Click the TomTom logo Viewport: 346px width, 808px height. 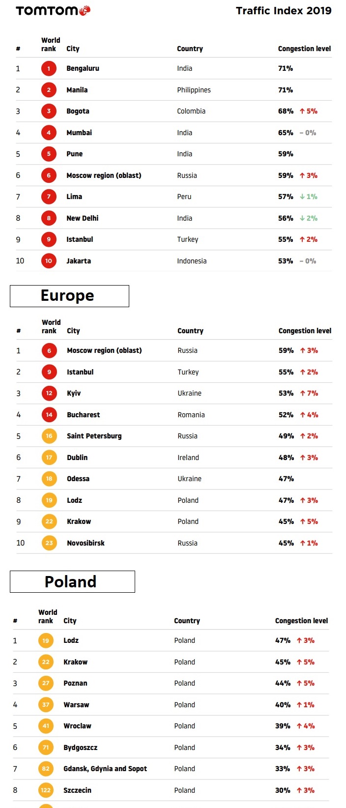[53, 10]
